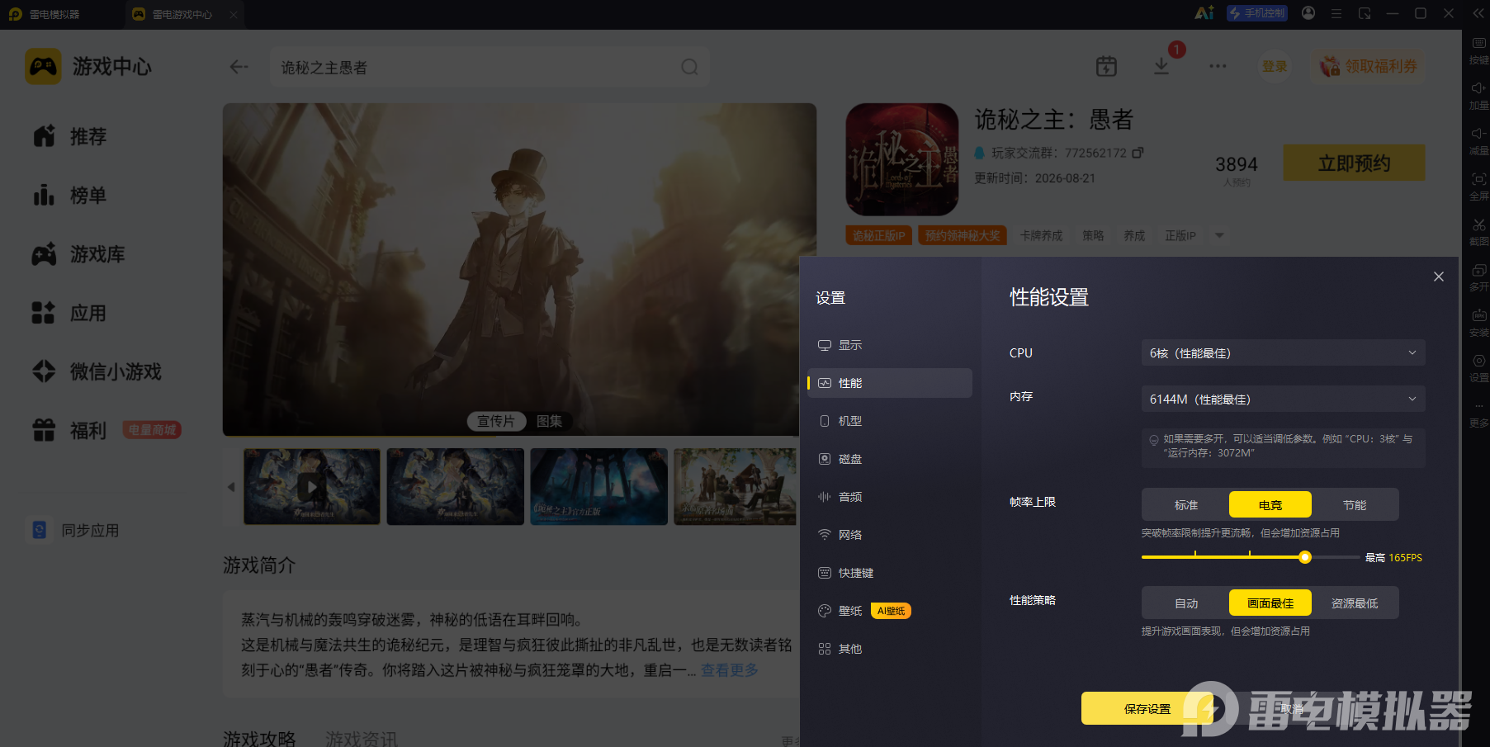Set performance strategy to 自动
Viewport: 1490px width, 747px height.
(x=1186, y=603)
